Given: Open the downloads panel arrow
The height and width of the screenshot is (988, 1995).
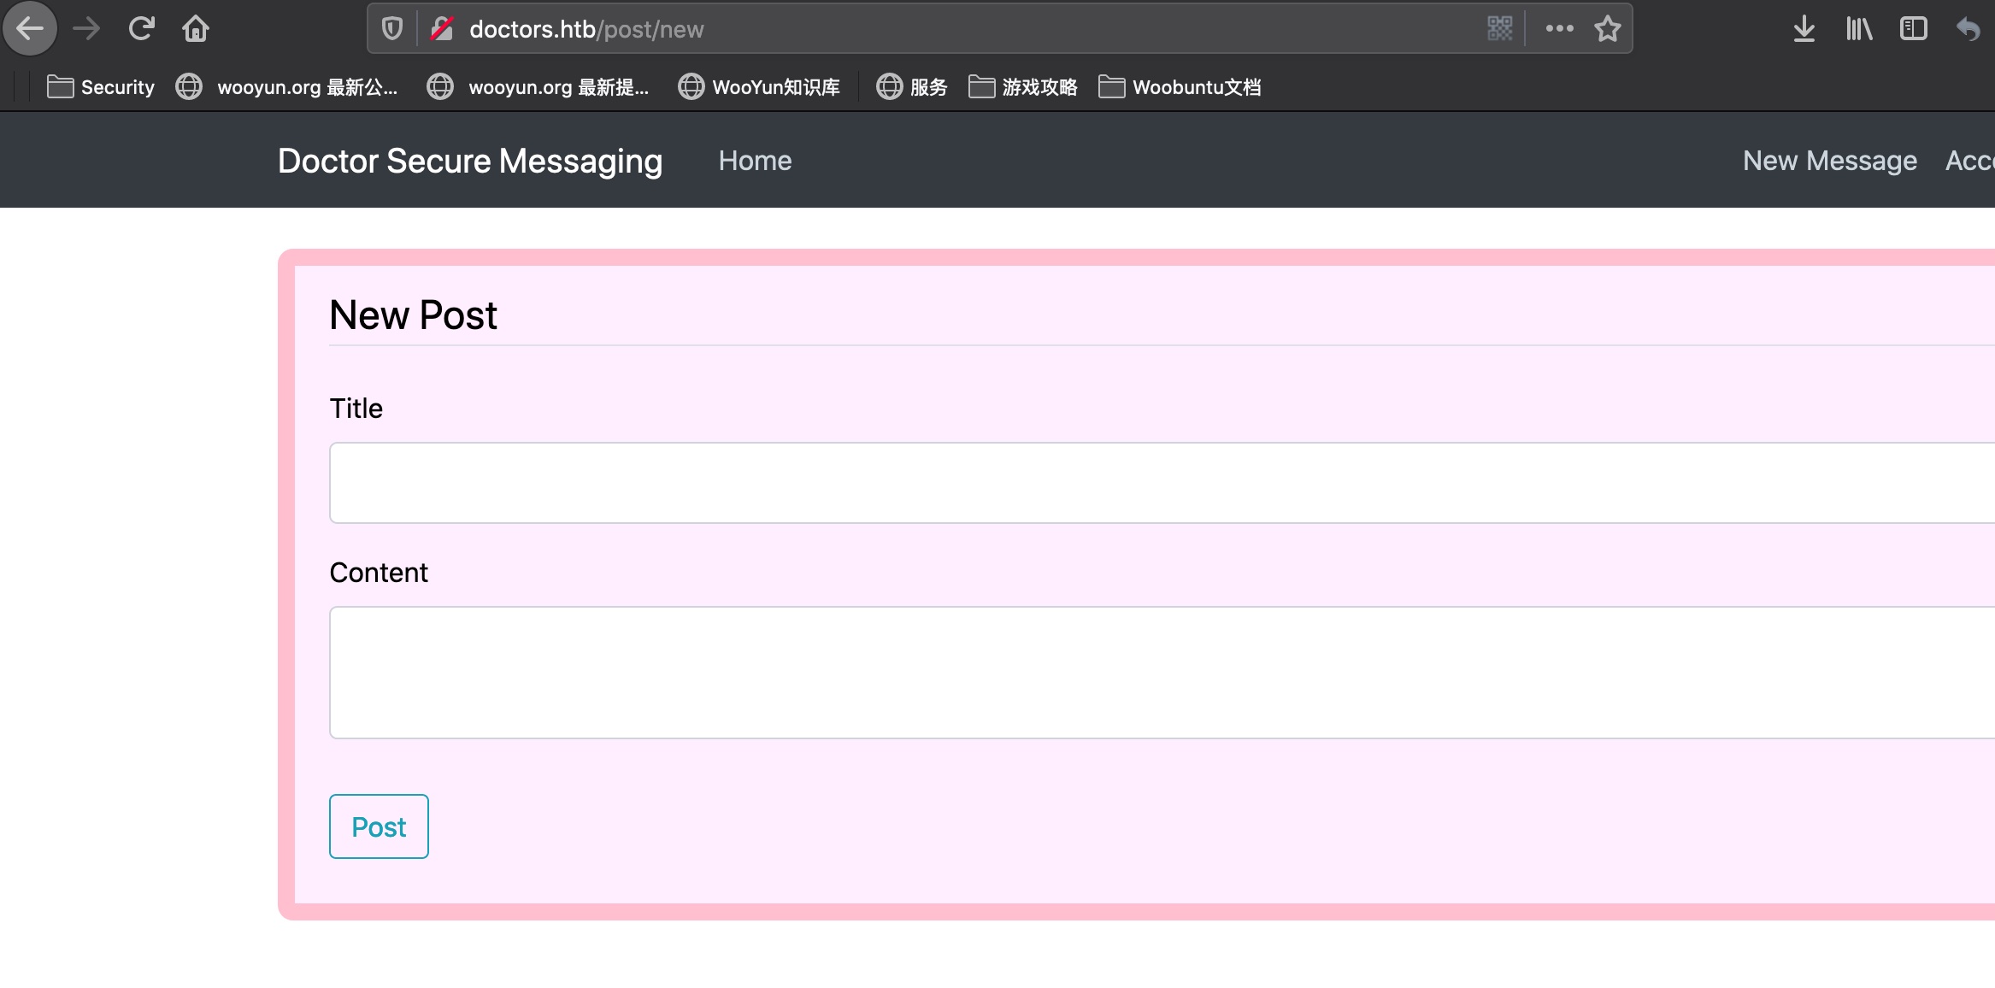Looking at the screenshot, I should coord(1804,29).
